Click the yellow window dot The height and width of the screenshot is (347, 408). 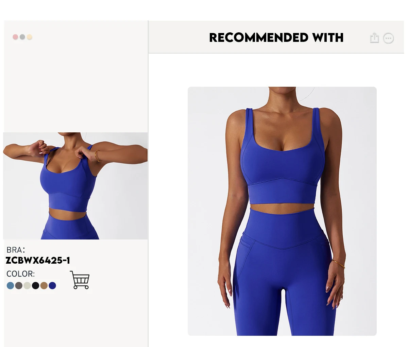pos(30,37)
